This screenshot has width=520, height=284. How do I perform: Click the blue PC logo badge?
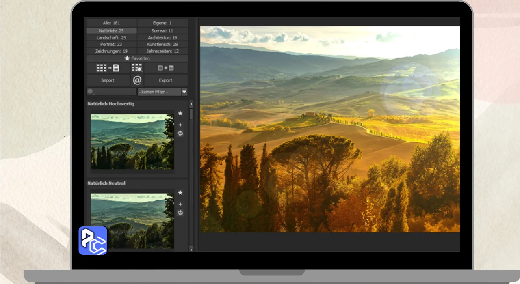93,240
